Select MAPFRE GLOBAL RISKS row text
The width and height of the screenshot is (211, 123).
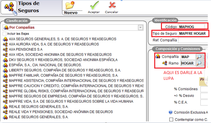(x=76, y=91)
